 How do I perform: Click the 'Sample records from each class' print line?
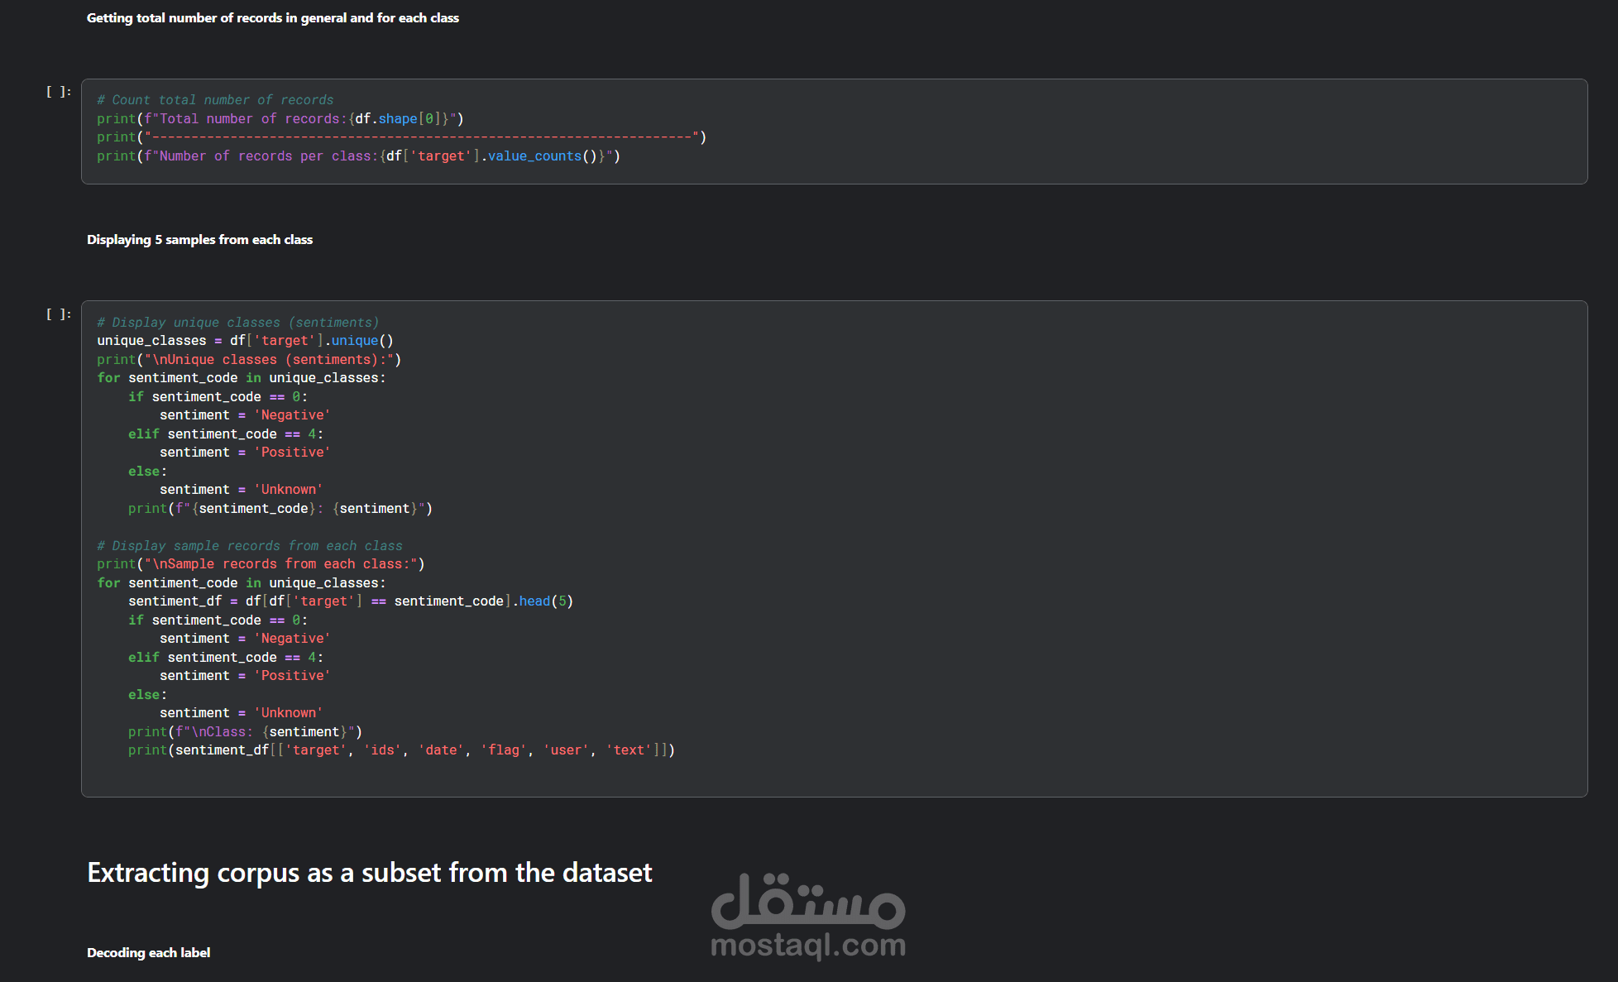point(261,564)
